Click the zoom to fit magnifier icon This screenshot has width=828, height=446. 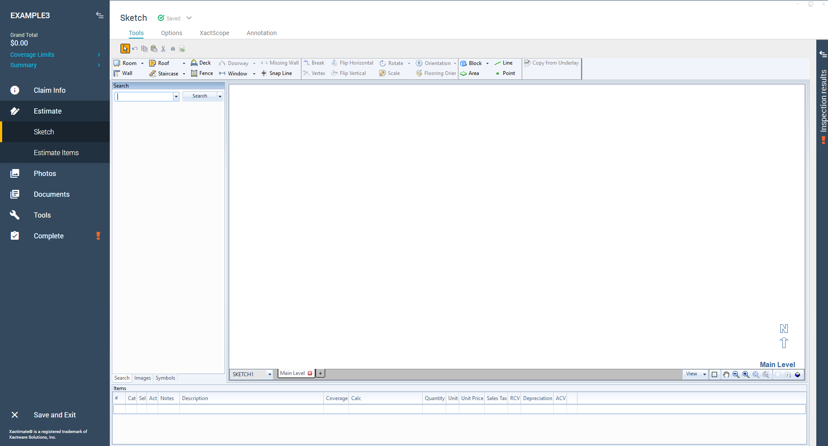tap(756, 374)
